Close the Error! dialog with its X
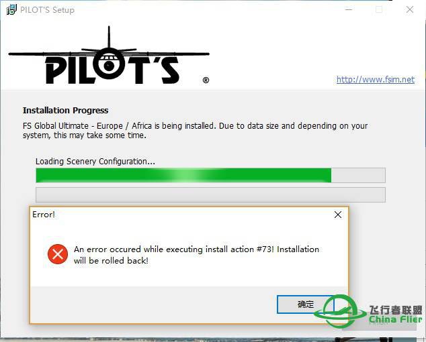Image resolution: width=426 pixels, height=342 pixels. [x=338, y=215]
